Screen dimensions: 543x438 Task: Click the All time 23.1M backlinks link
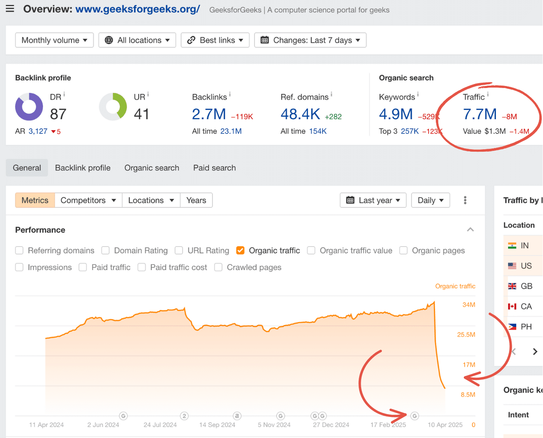(x=231, y=131)
